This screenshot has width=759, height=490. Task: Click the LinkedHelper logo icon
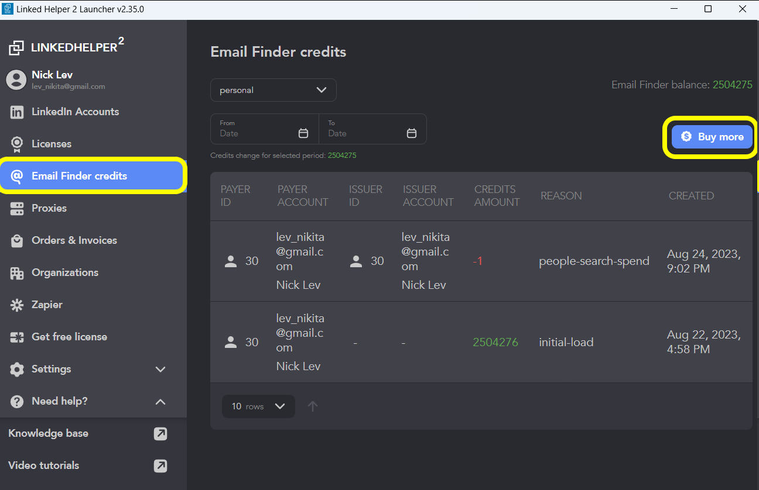[x=16, y=48]
